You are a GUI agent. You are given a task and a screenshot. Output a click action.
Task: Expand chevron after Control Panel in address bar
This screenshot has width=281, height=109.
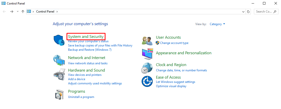point(57,12)
